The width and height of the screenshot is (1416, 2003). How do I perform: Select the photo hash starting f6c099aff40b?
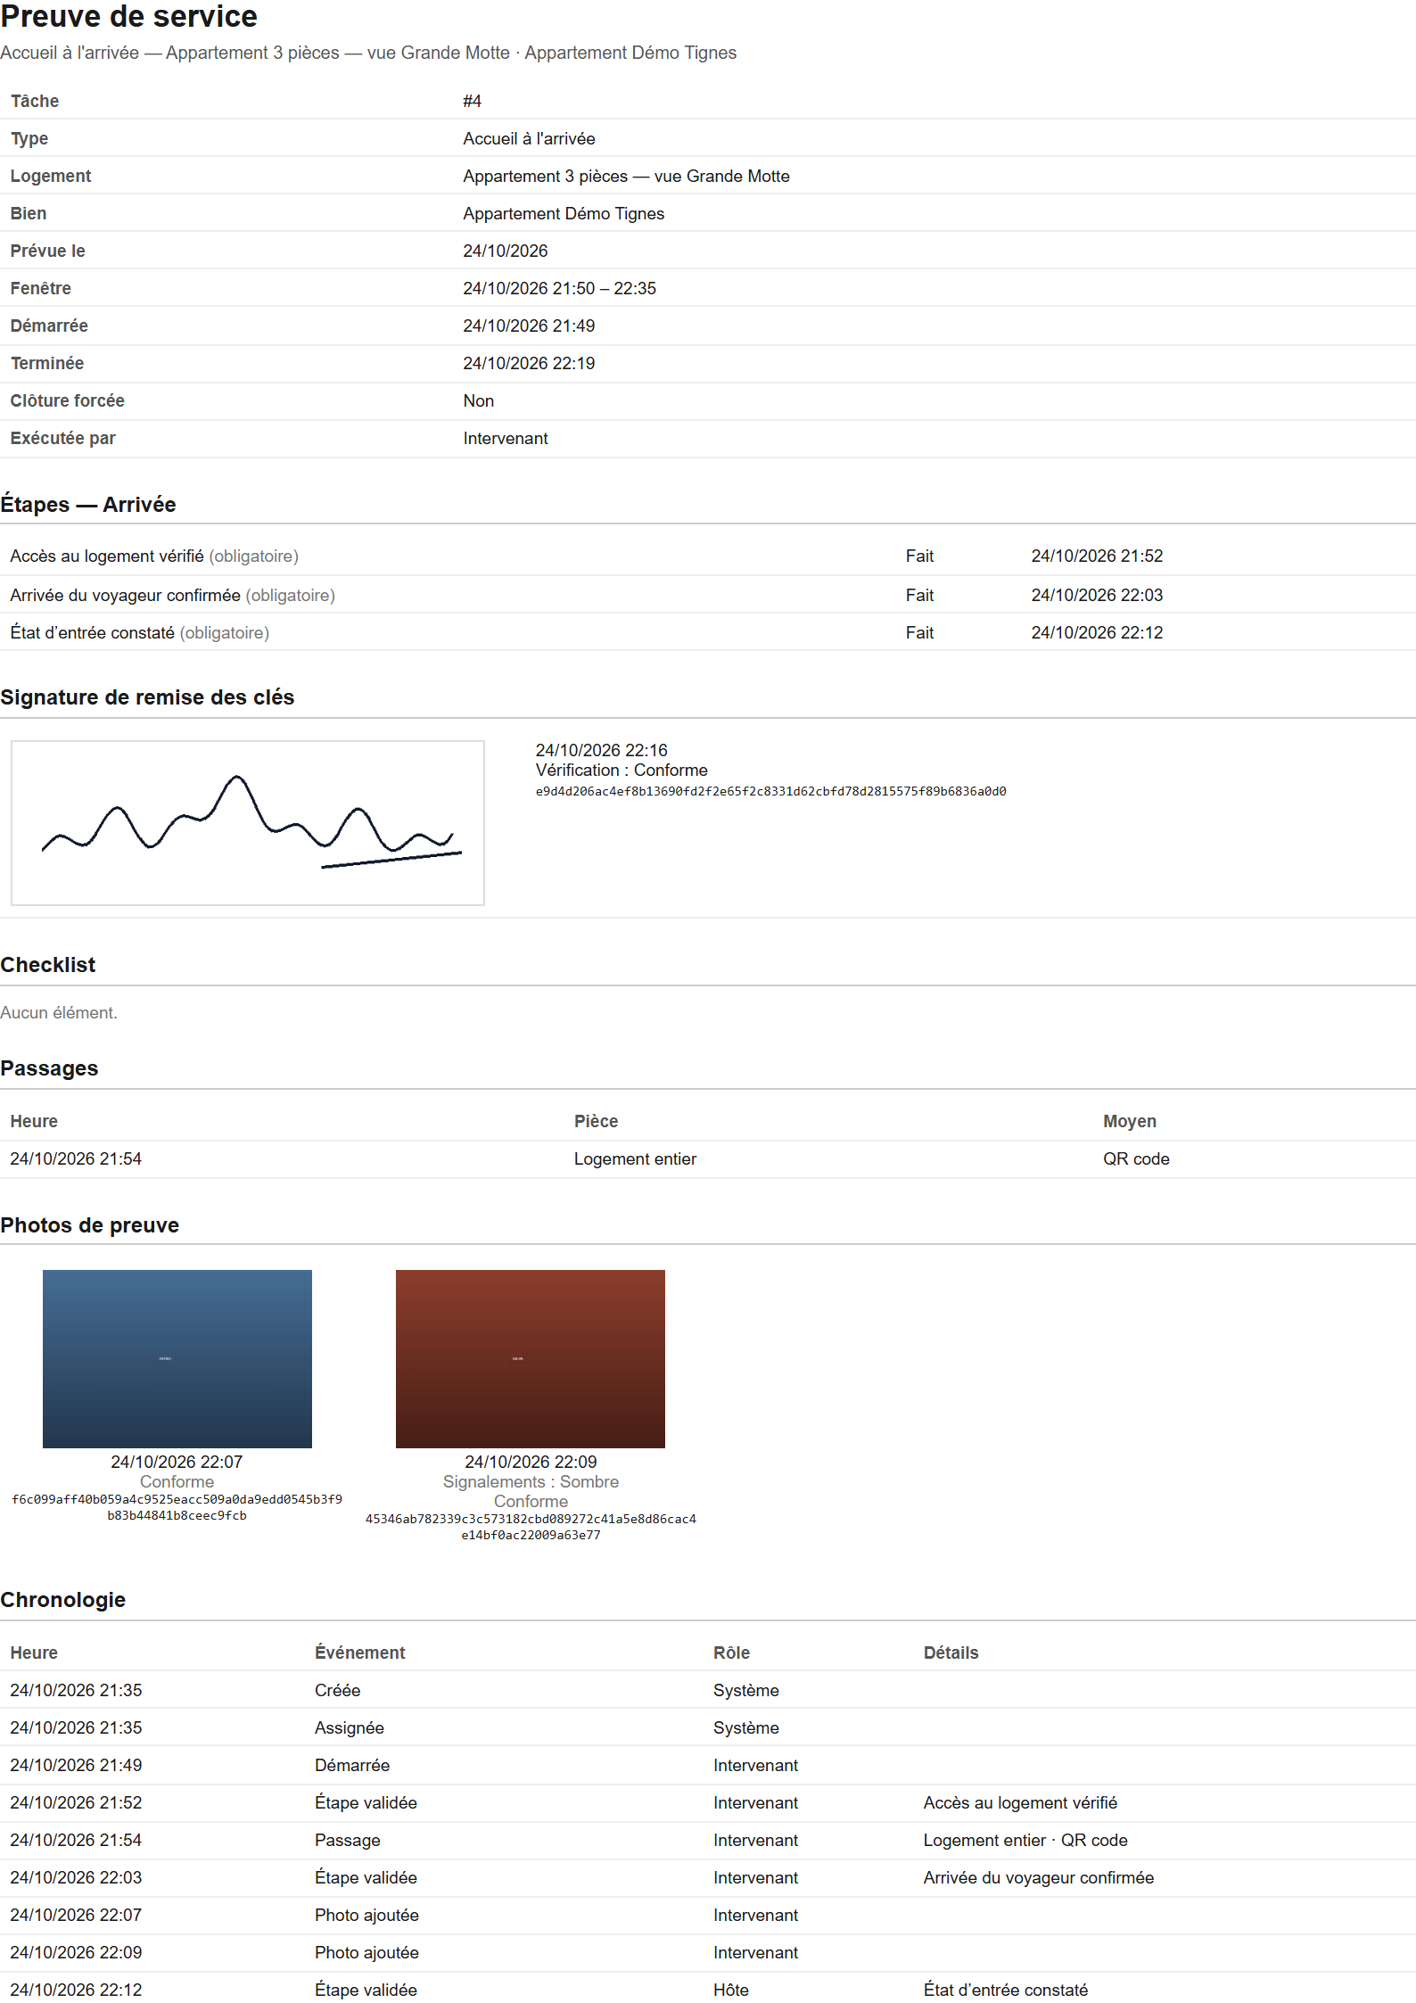pos(177,1507)
